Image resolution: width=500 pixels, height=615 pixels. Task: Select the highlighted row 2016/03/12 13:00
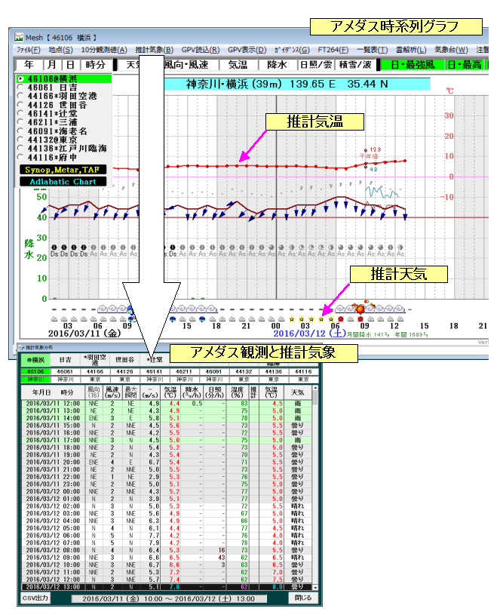tap(167, 587)
